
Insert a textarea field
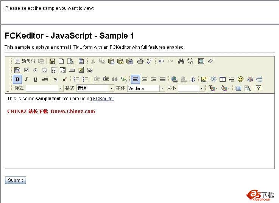click(x=53, y=70)
